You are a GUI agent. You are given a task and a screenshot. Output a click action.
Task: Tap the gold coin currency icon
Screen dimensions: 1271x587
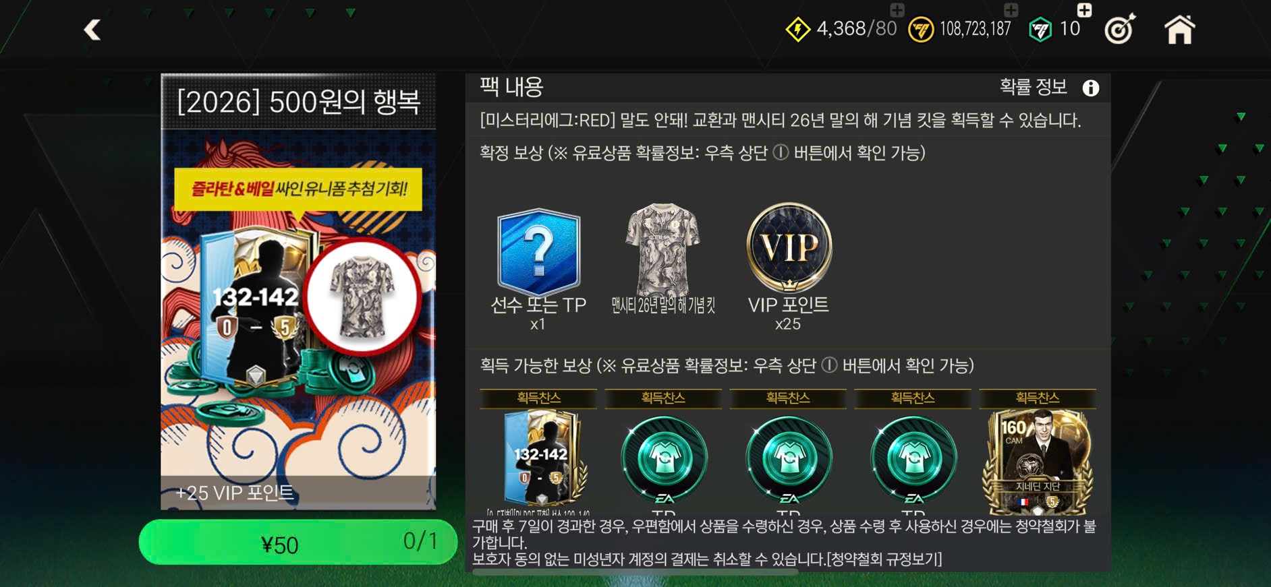(921, 30)
